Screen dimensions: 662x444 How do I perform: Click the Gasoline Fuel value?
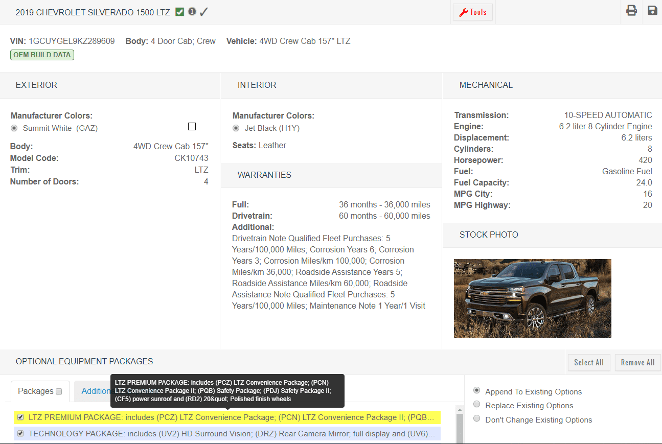[627, 172]
